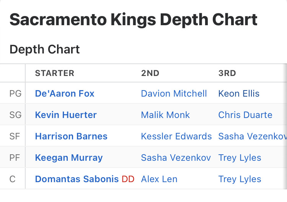Select Trey Lyles in the C row
287x202 pixels.
[240, 179]
